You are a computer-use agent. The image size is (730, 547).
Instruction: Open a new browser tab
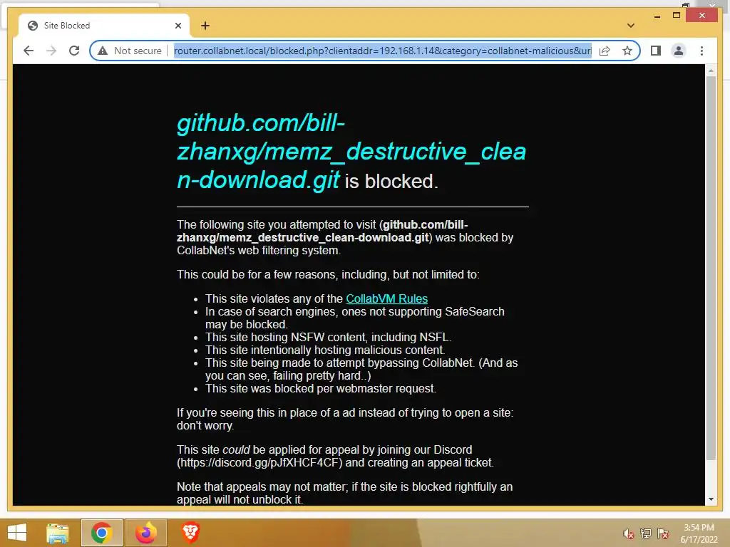click(x=205, y=26)
